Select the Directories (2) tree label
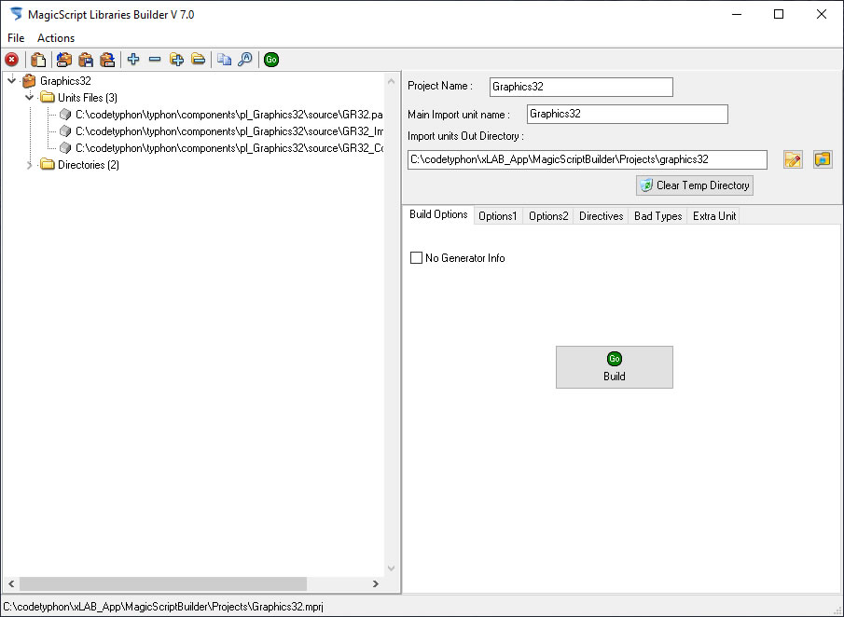Viewport: 844px width, 617px height. click(x=89, y=165)
